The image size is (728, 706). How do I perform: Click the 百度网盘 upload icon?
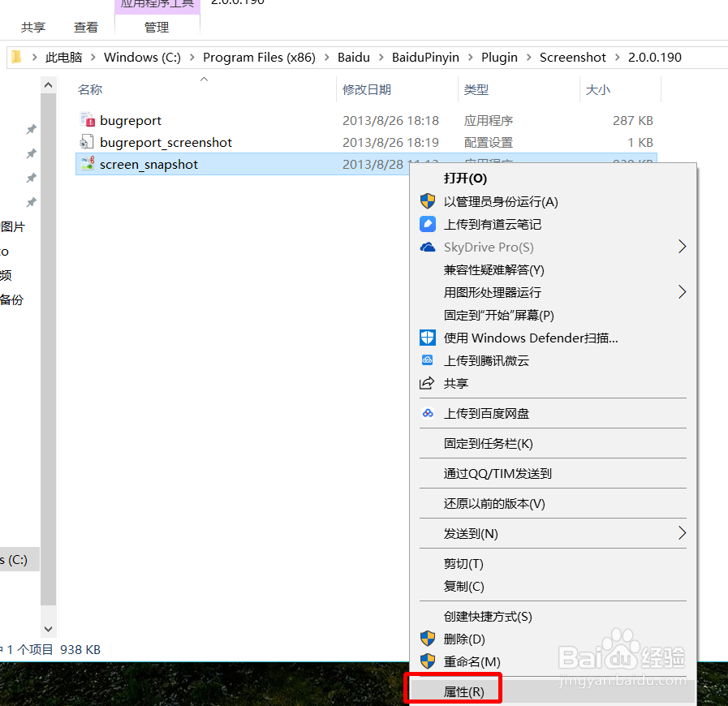click(x=428, y=413)
